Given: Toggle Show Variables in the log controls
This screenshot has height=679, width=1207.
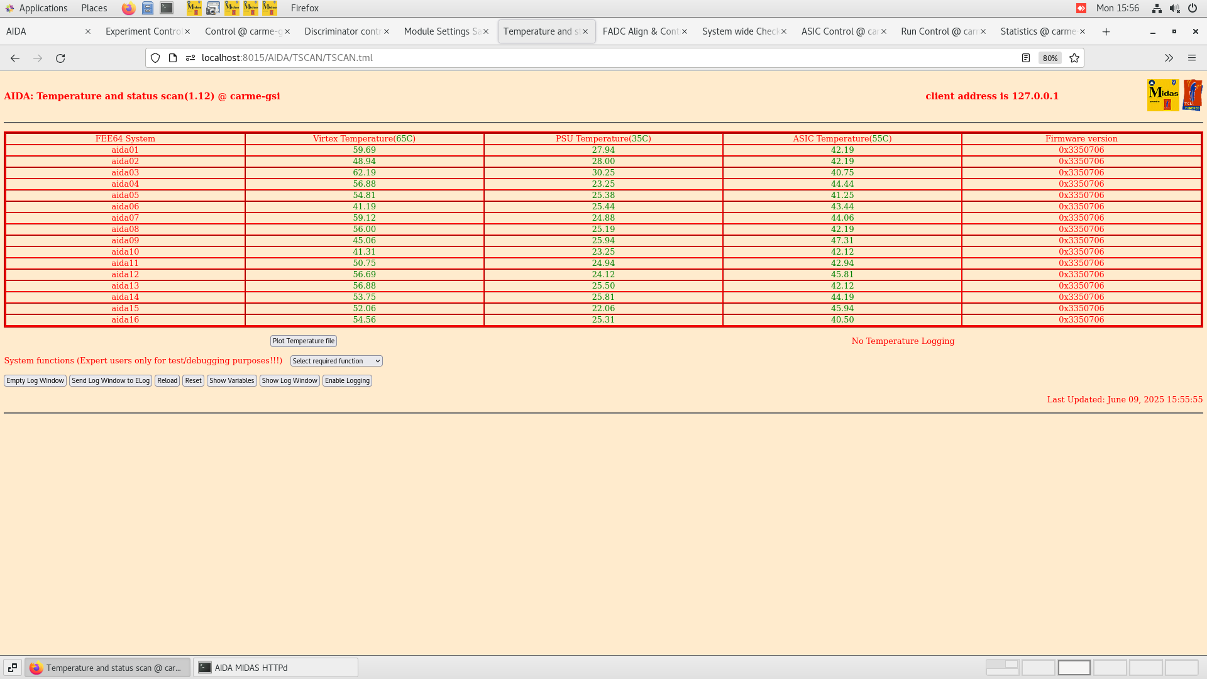Looking at the screenshot, I should [x=231, y=380].
